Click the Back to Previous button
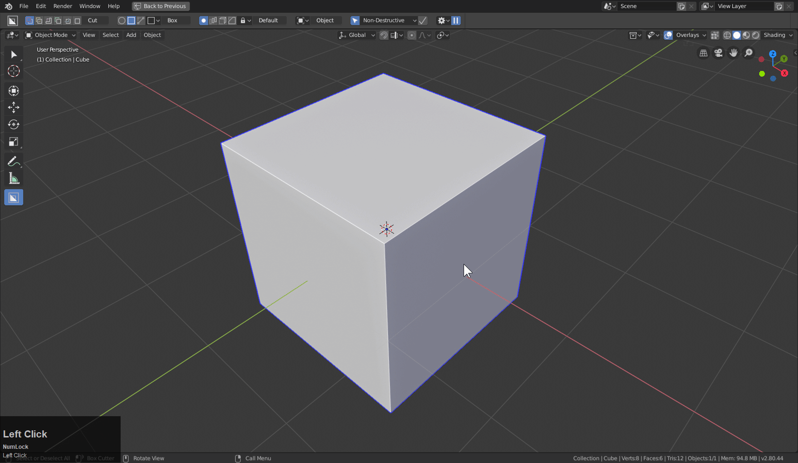 (160, 6)
